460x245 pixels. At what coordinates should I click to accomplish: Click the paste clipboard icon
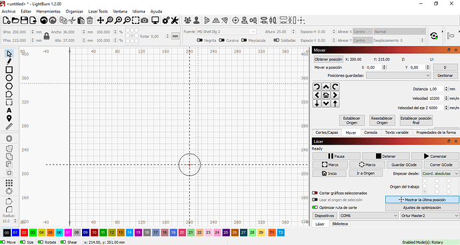(81, 20)
